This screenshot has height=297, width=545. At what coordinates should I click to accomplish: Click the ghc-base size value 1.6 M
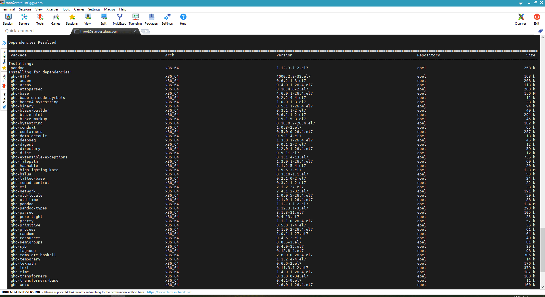[530, 94]
